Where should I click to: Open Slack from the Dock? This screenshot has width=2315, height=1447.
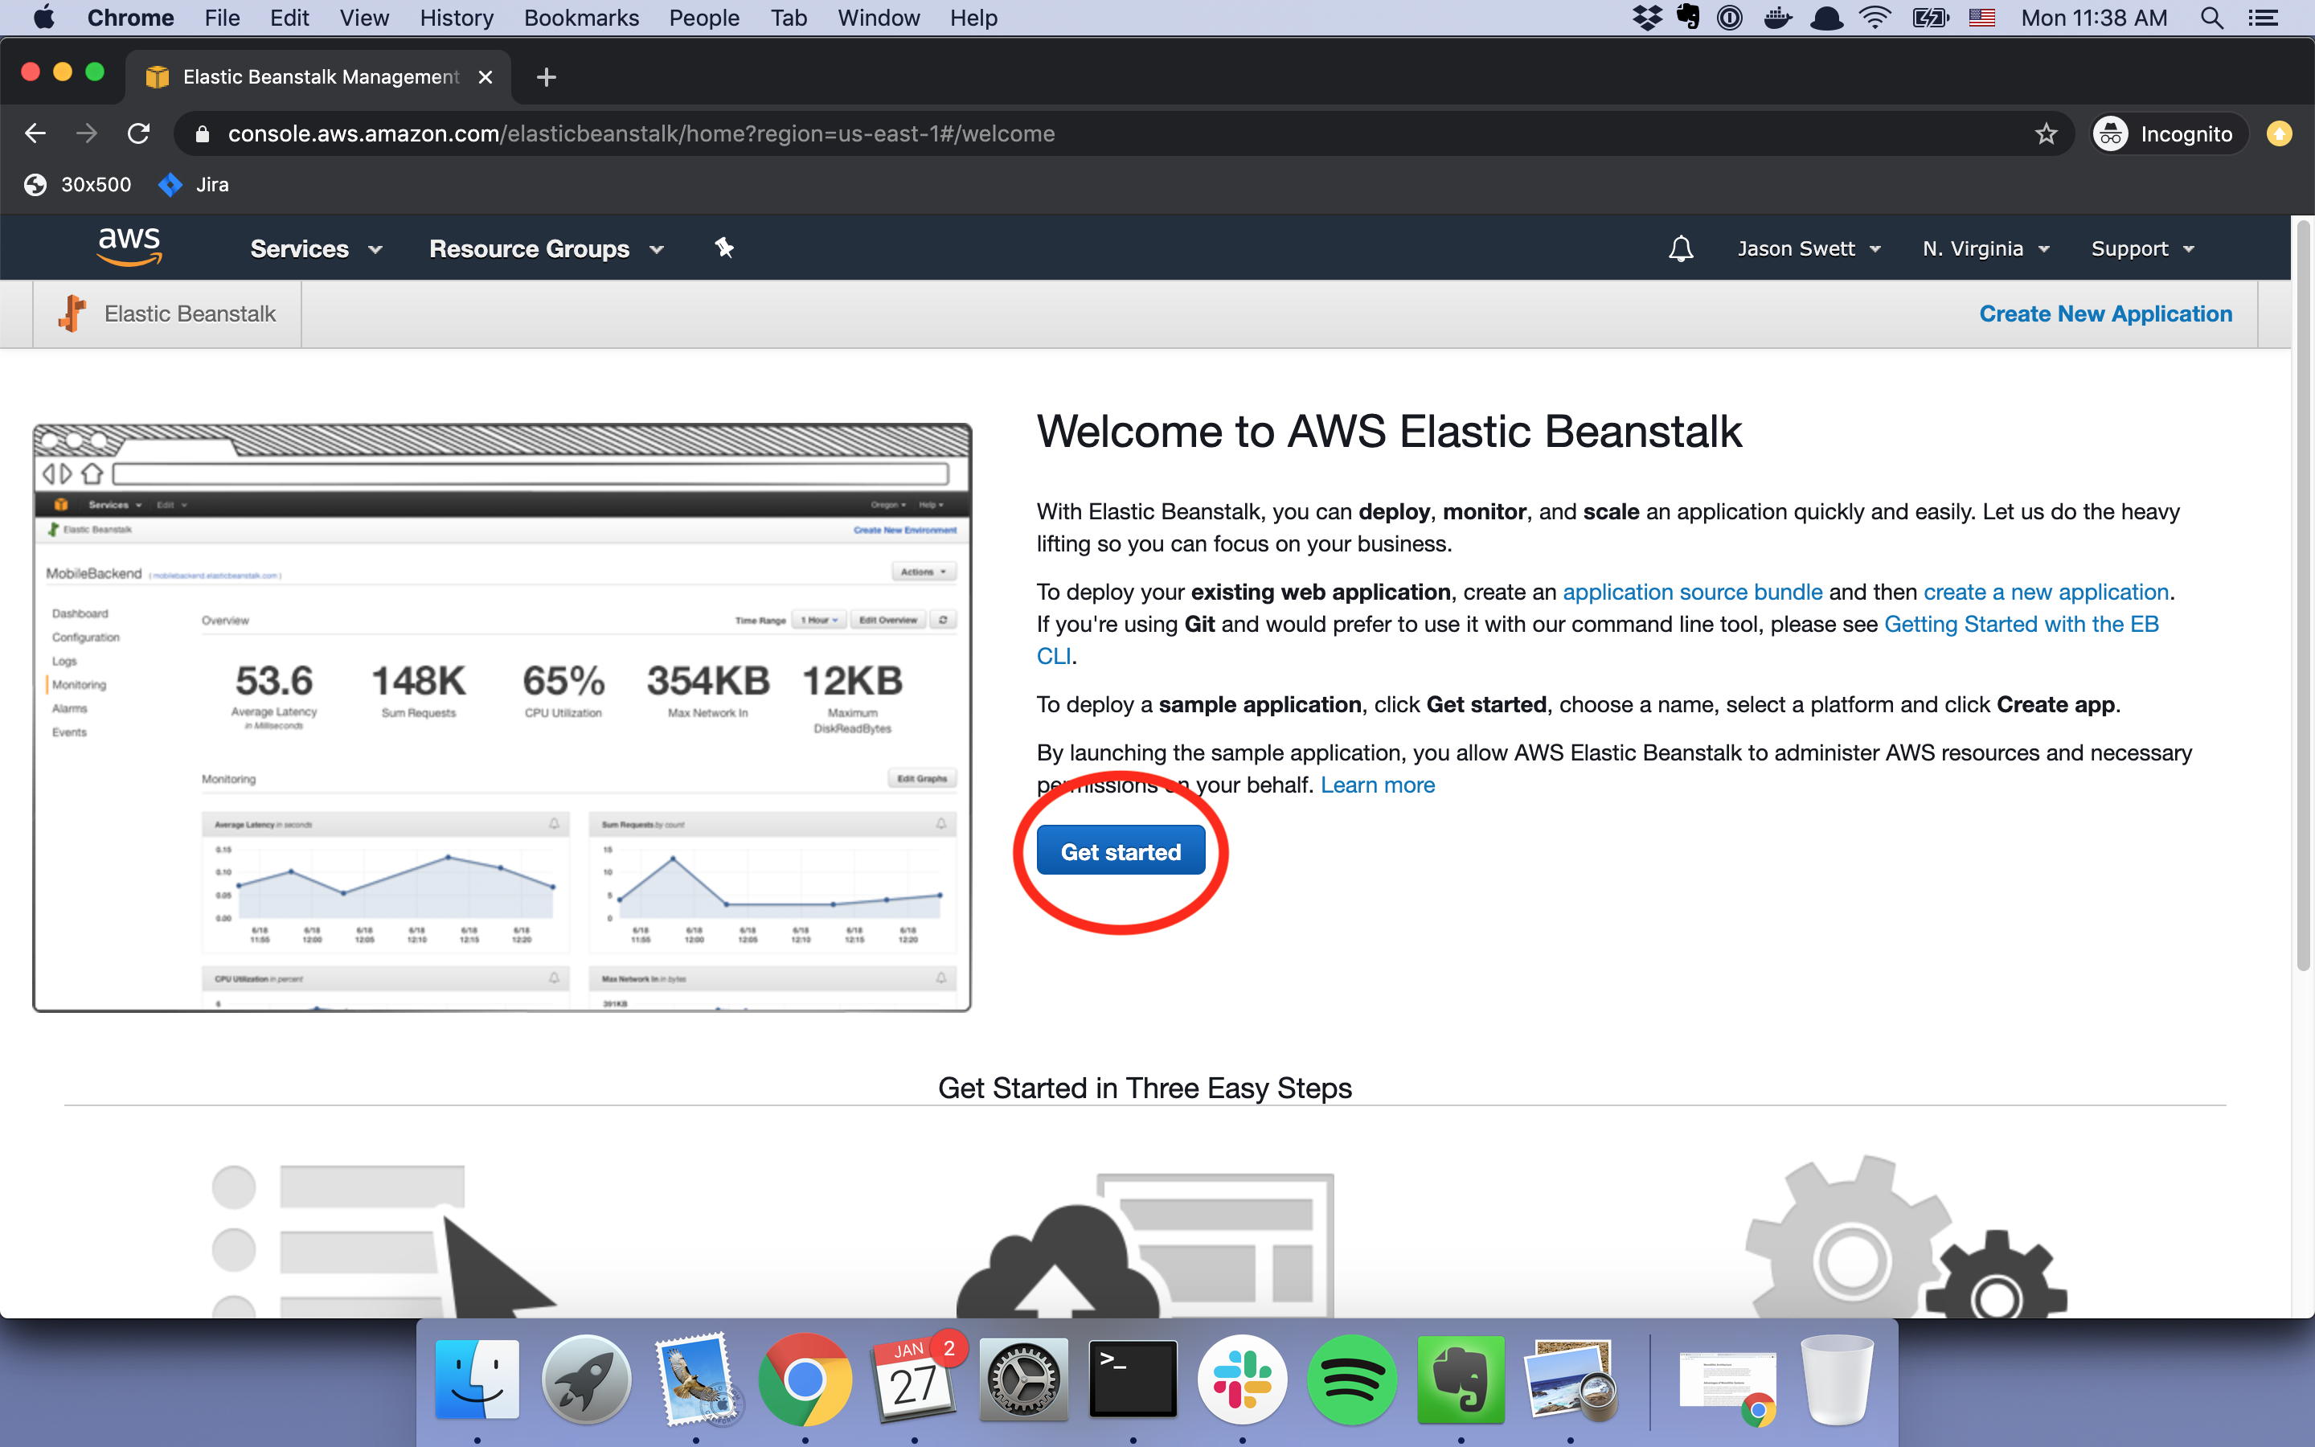(1242, 1379)
